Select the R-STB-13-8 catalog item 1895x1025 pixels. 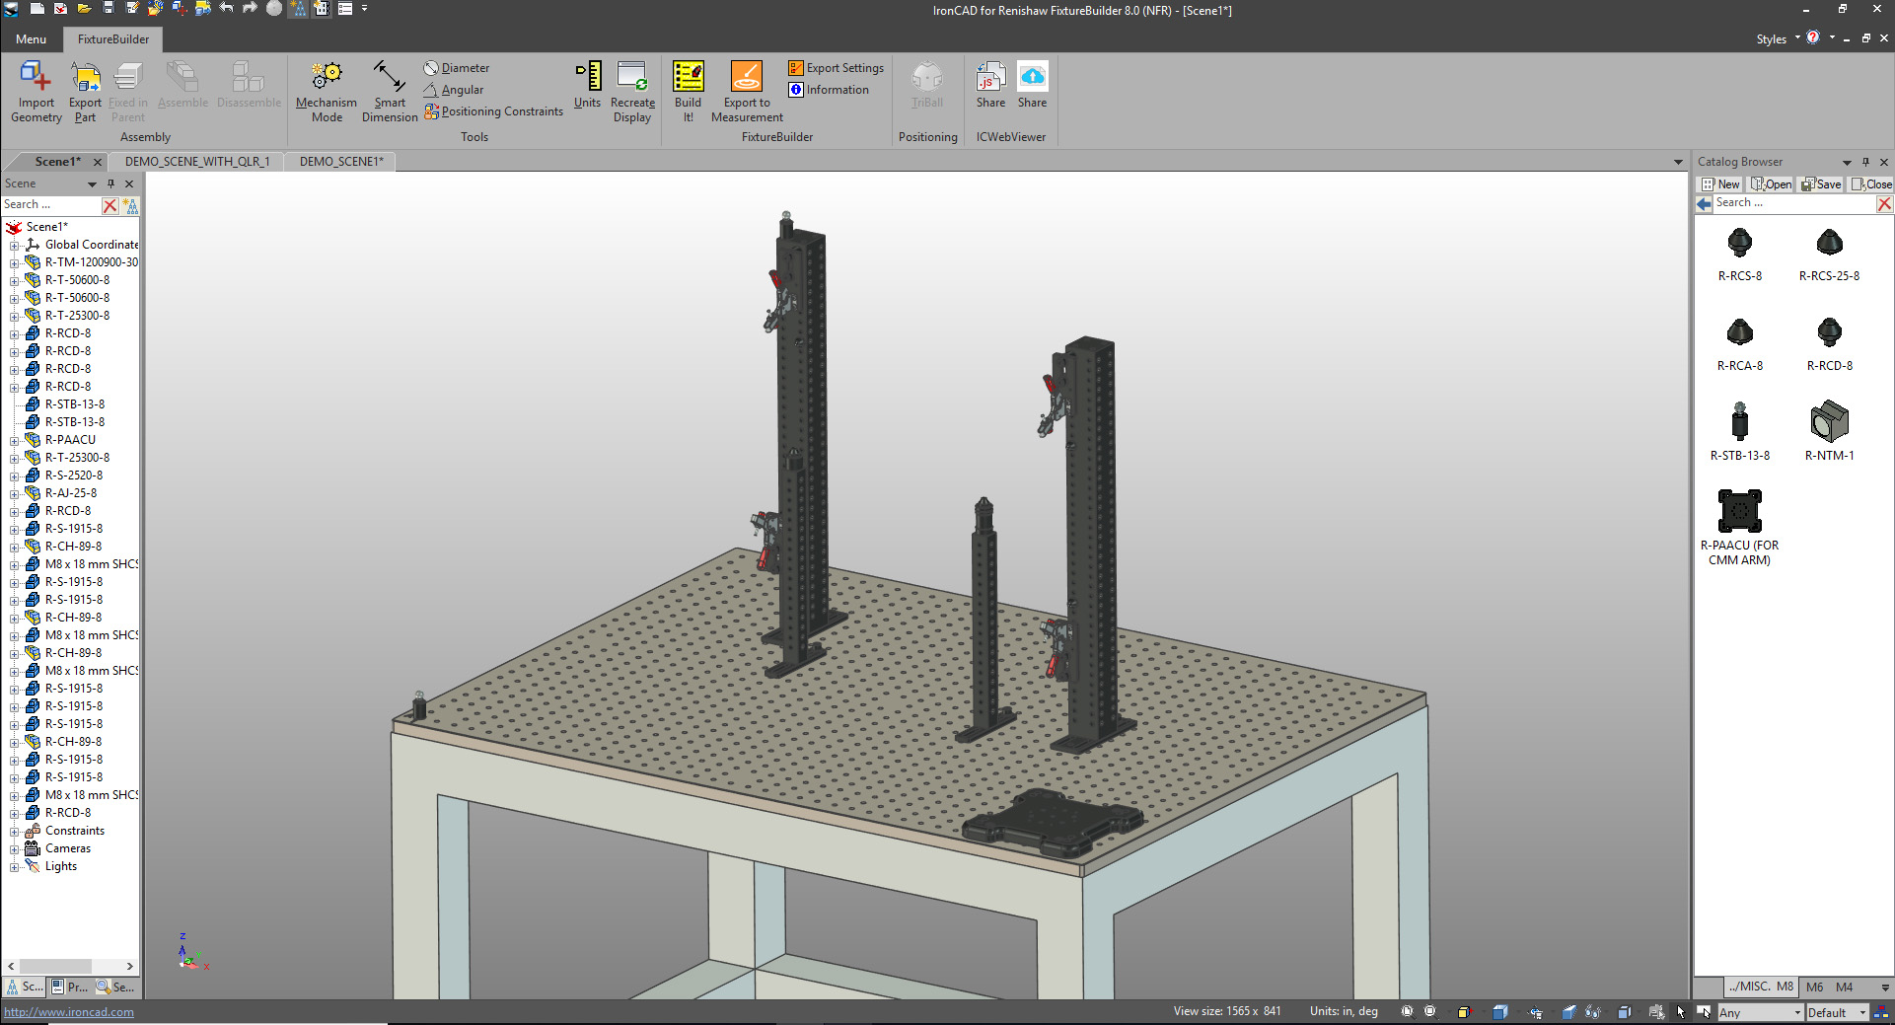click(1739, 433)
